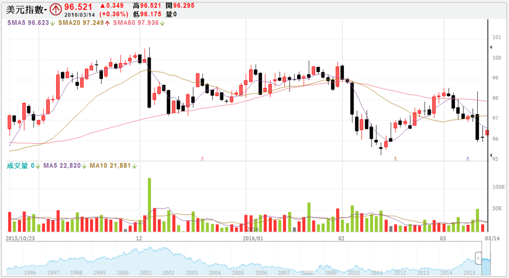Click 2008 in the overview timeline
This screenshot has width=509, height=278.
(307, 273)
